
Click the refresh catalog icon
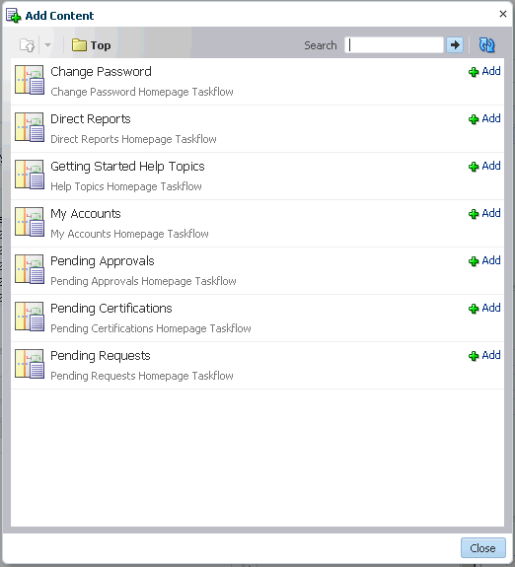486,45
